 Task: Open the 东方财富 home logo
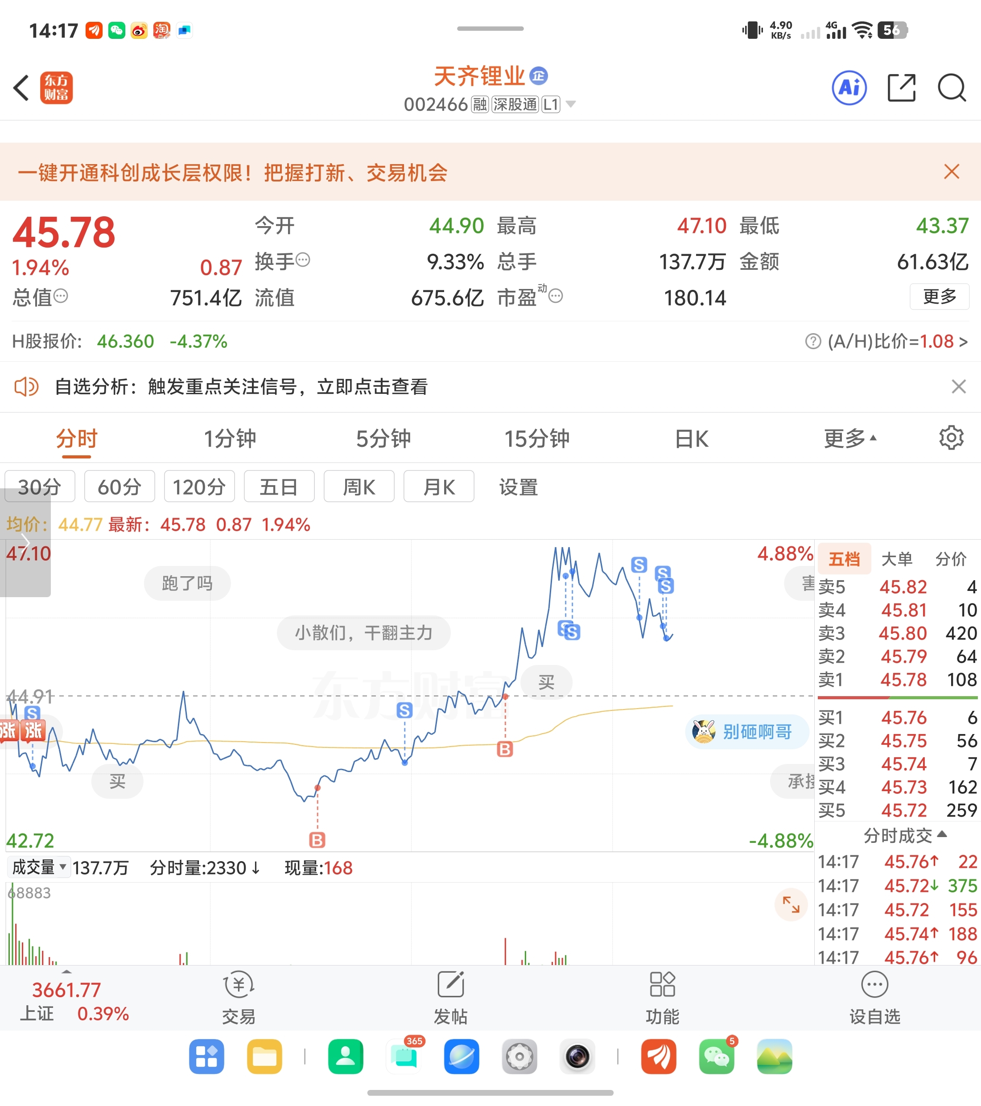tap(56, 88)
